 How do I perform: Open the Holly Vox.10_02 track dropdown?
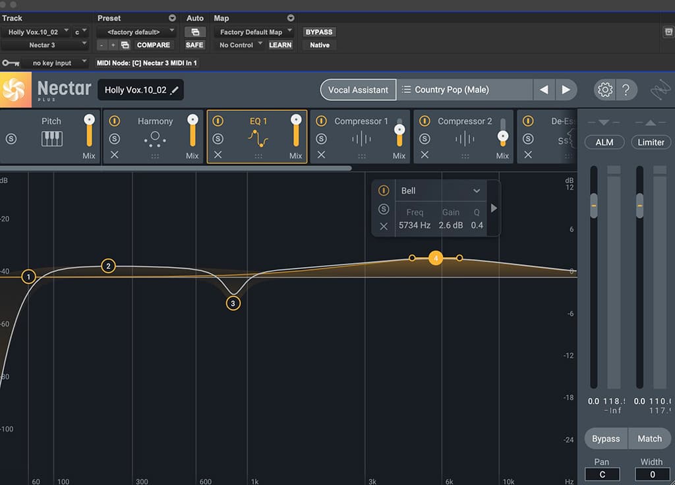[x=36, y=32]
